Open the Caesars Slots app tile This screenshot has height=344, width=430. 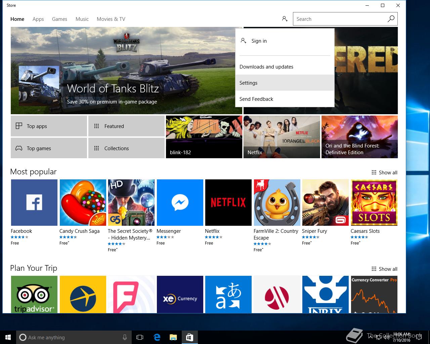click(x=374, y=202)
